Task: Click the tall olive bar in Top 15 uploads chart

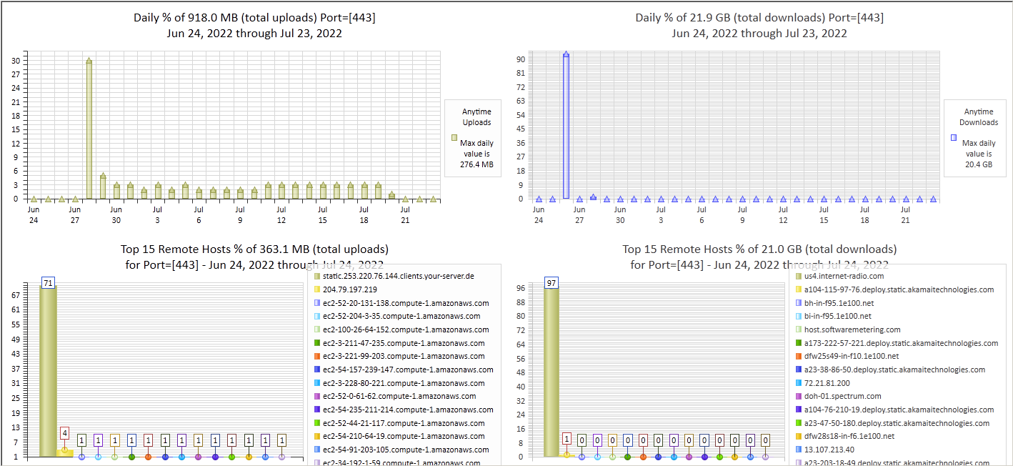Action: click(x=48, y=372)
